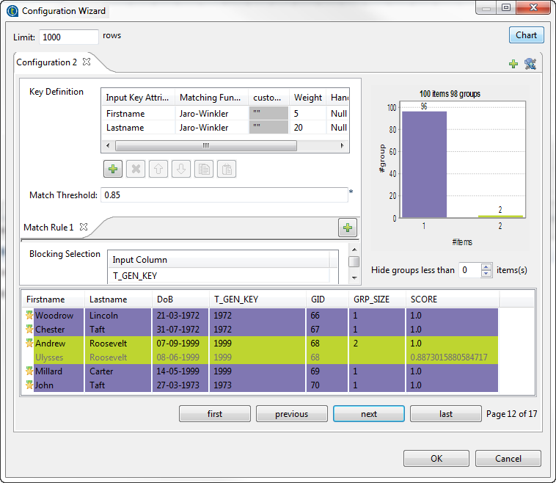
Task: Decrease the hide groups items spinner
Action: (486, 274)
